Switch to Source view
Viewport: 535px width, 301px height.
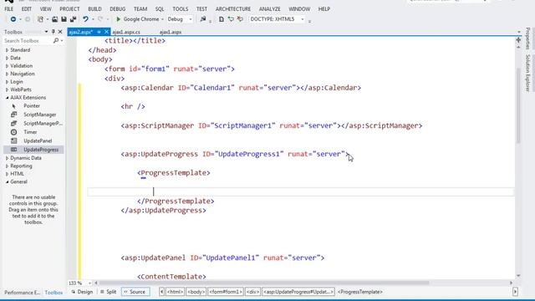coord(135,292)
